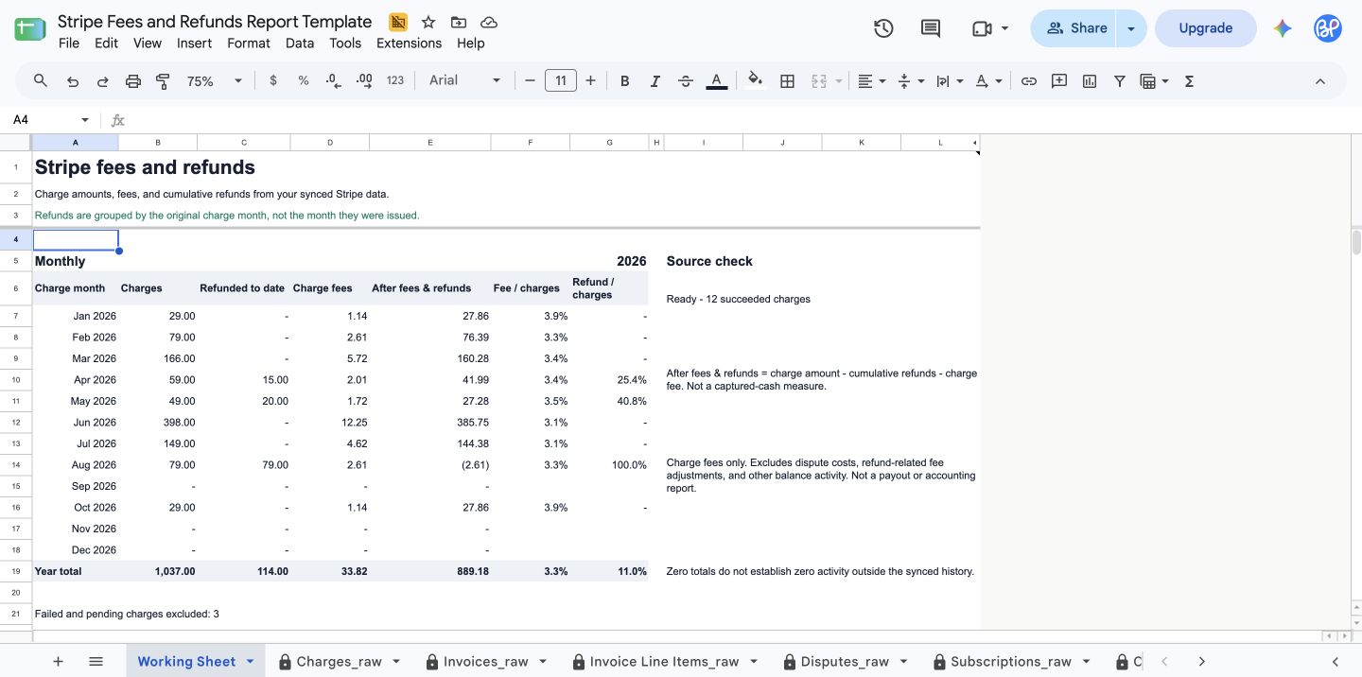Open the account profile avatar
Screen dimensions: 1362x677
point(1328,28)
